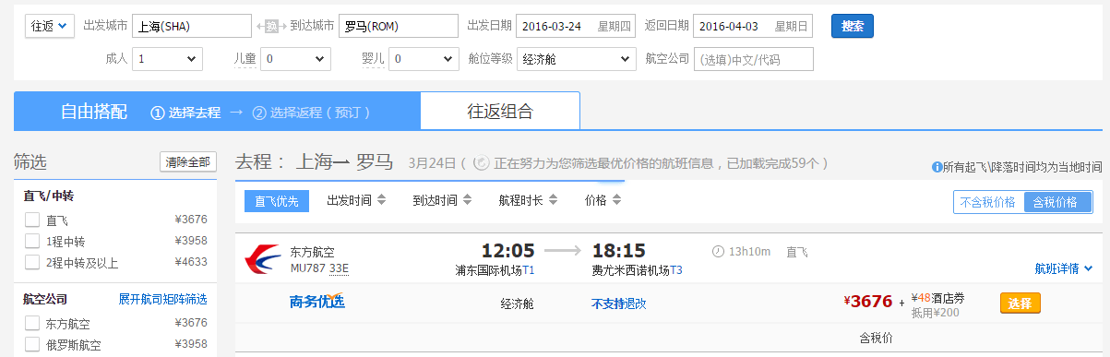Click sort arrows beside 出发时间
The width and height of the screenshot is (1110, 357).
(x=381, y=200)
